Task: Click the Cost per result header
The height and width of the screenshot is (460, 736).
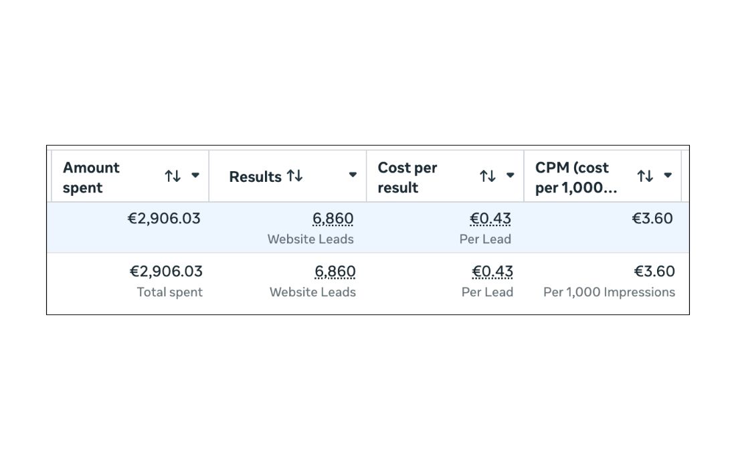Action: 407,177
